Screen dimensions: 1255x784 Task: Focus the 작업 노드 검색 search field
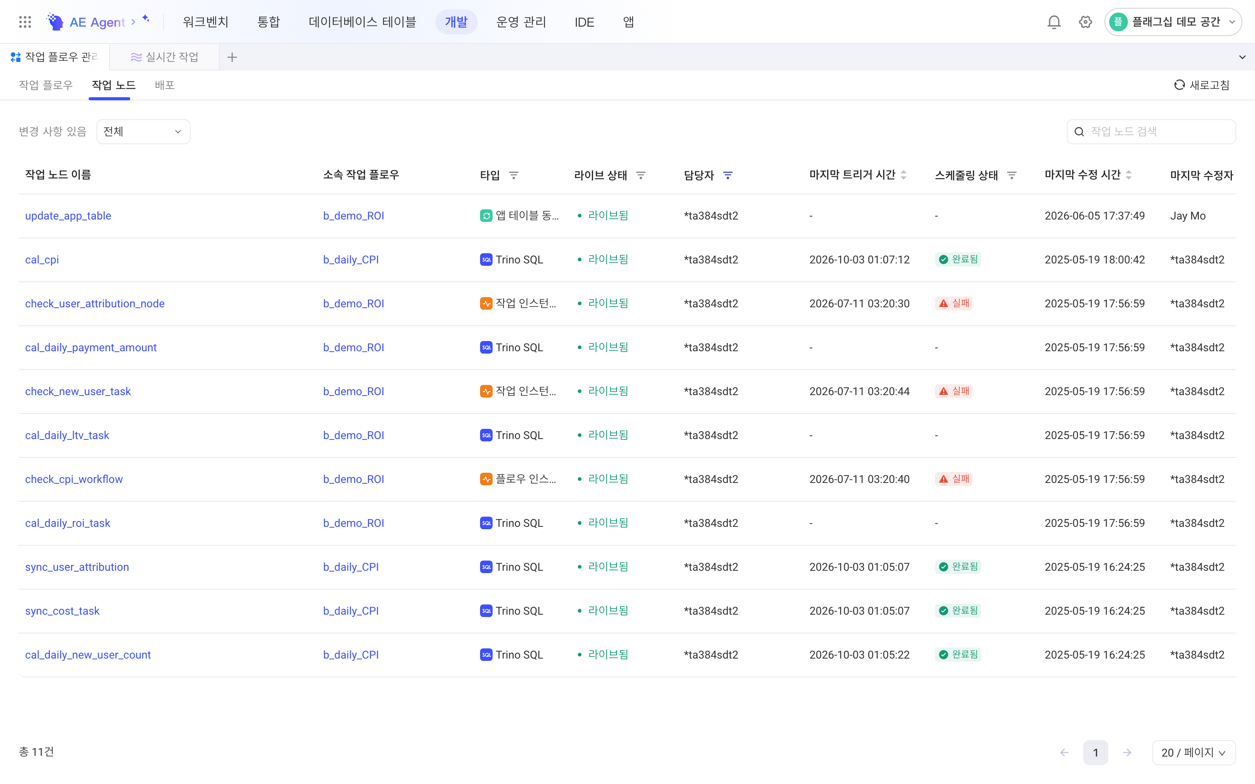[x=1151, y=132]
